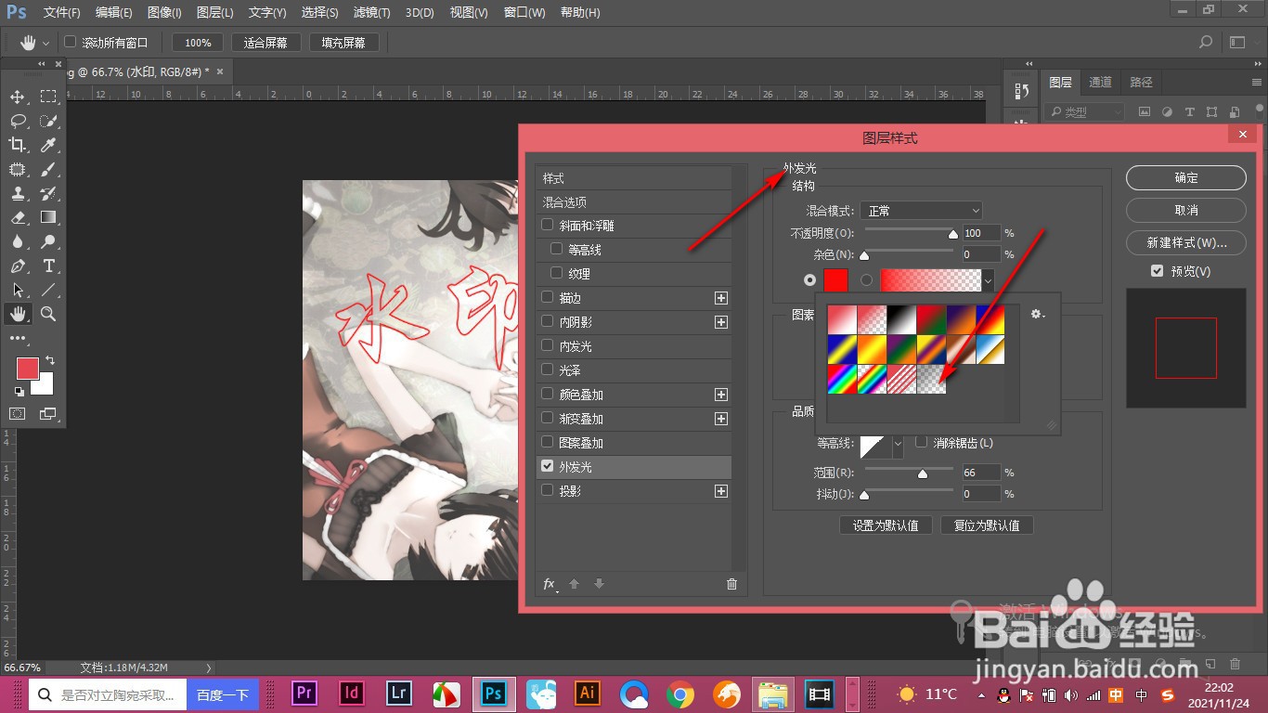Tick the 滚动所有窗口 checkbox
Viewport: 1268px width, 713px height.
point(70,42)
